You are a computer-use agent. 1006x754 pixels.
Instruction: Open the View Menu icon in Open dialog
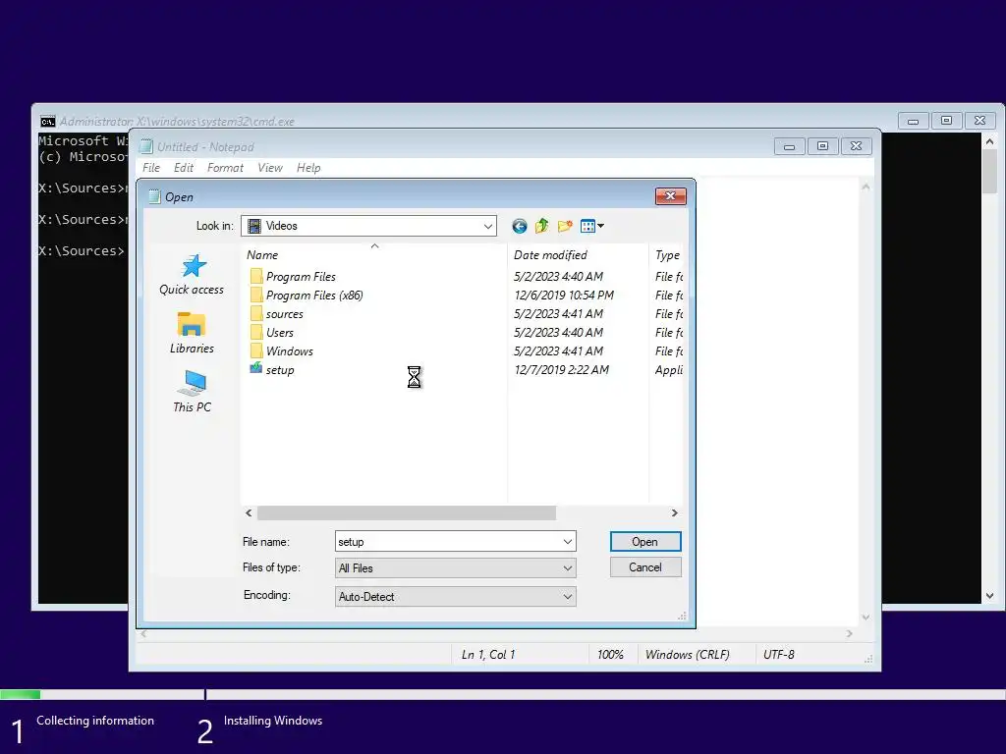(587, 226)
